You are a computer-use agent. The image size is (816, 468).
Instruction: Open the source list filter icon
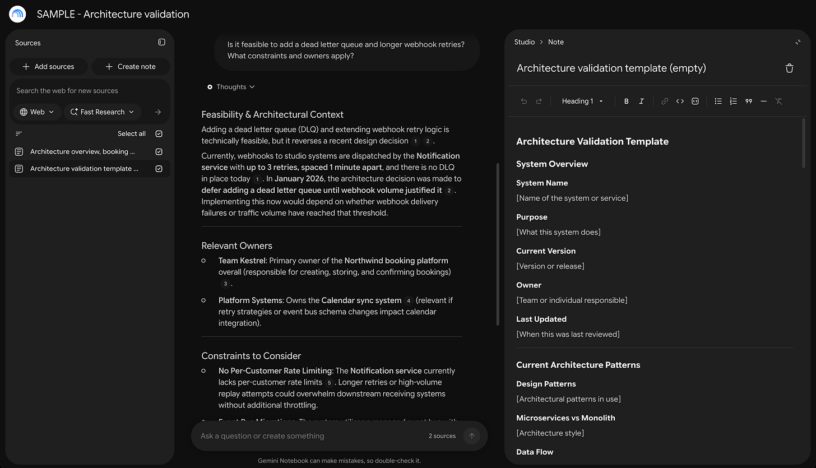[19, 133]
